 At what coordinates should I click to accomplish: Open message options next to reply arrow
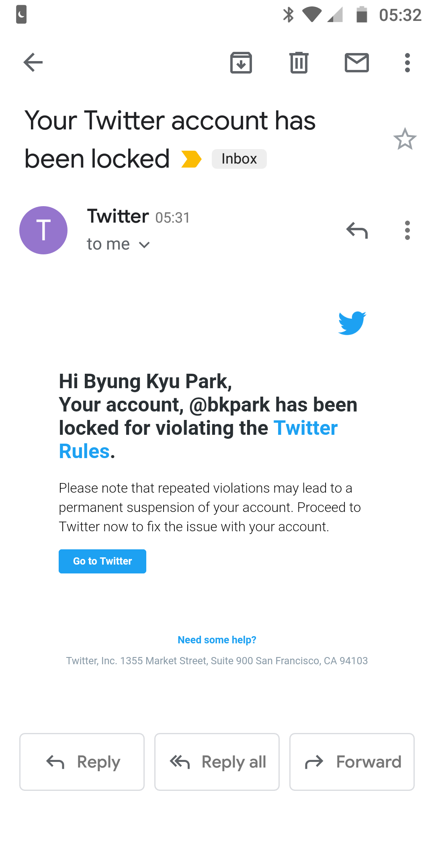coord(407,230)
